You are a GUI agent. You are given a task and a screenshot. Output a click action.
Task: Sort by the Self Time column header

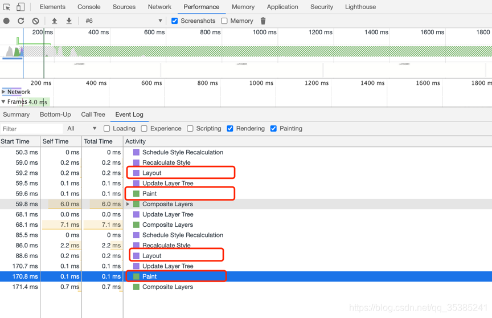(x=61, y=141)
